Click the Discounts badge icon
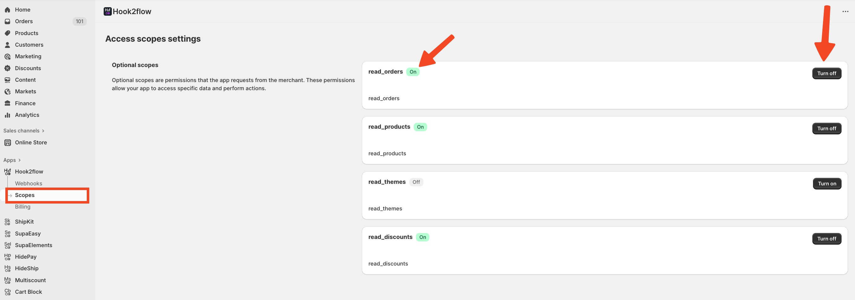The height and width of the screenshot is (300, 855). click(7, 68)
